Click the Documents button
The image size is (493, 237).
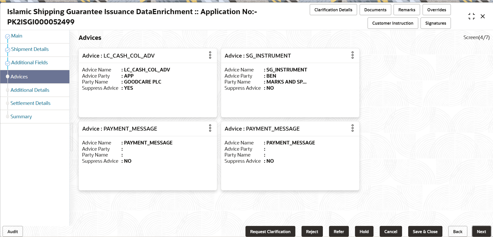(375, 10)
